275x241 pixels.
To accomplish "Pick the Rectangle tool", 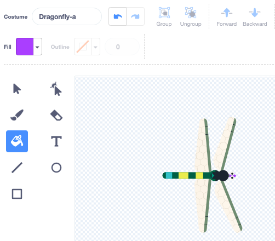I will [x=17, y=194].
